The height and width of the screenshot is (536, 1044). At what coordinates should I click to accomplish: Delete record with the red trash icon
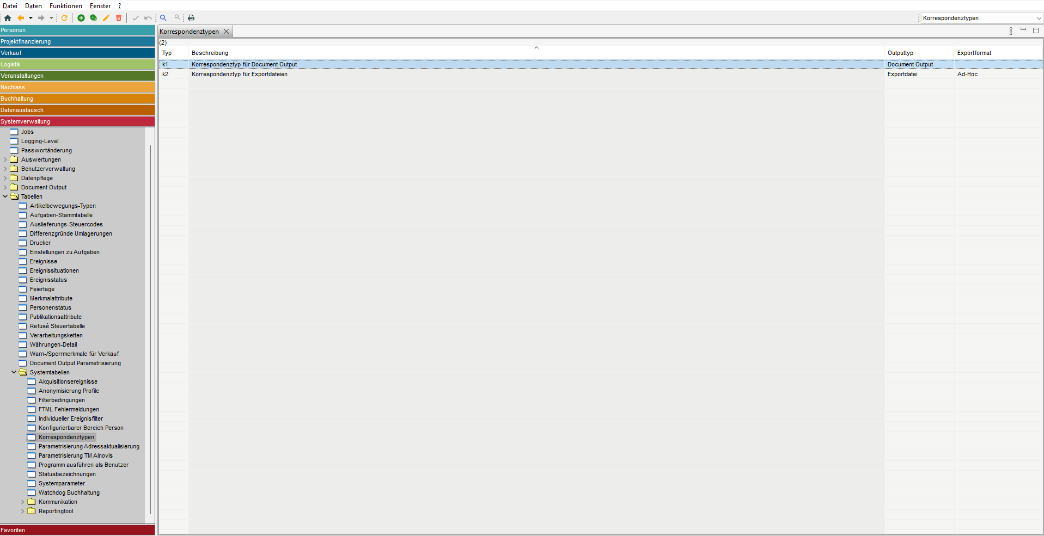pyautogui.click(x=119, y=18)
